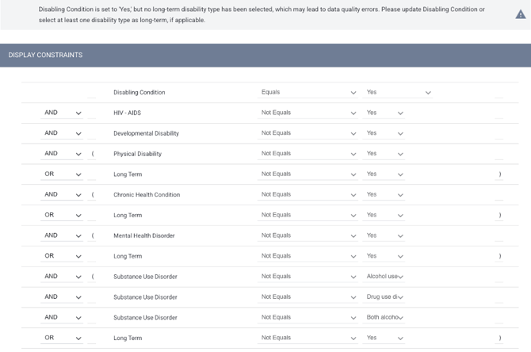
Task: Click the DISPLAY CONSTRAINTS section header
Action: click(45, 55)
